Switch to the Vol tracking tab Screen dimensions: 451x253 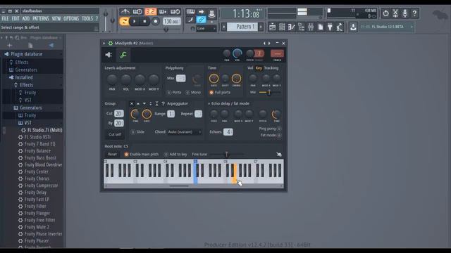(250, 68)
